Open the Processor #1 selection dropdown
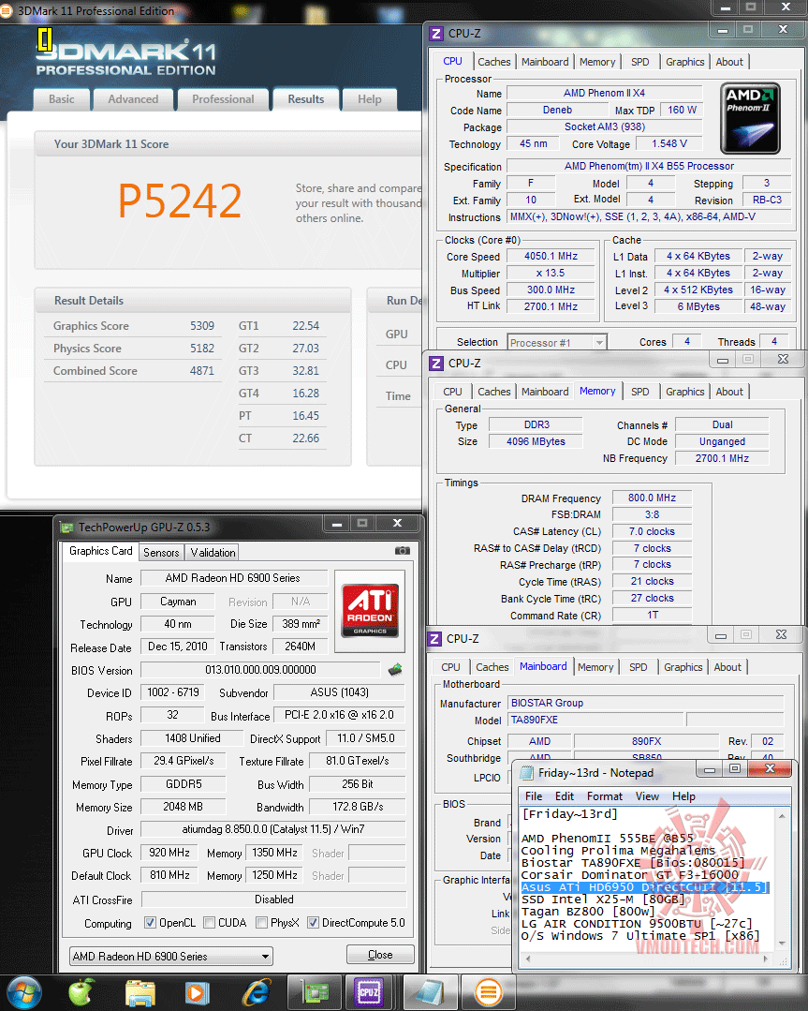The height and width of the screenshot is (1011, 808). (557, 342)
